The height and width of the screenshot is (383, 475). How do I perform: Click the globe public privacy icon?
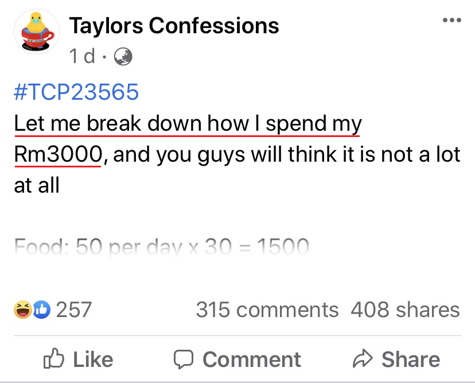(x=123, y=56)
